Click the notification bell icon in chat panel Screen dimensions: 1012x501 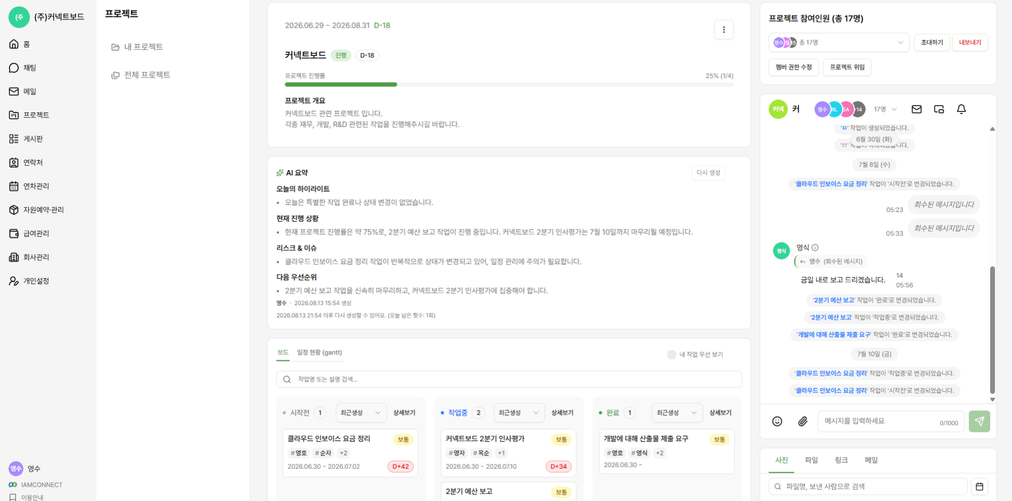(x=961, y=109)
